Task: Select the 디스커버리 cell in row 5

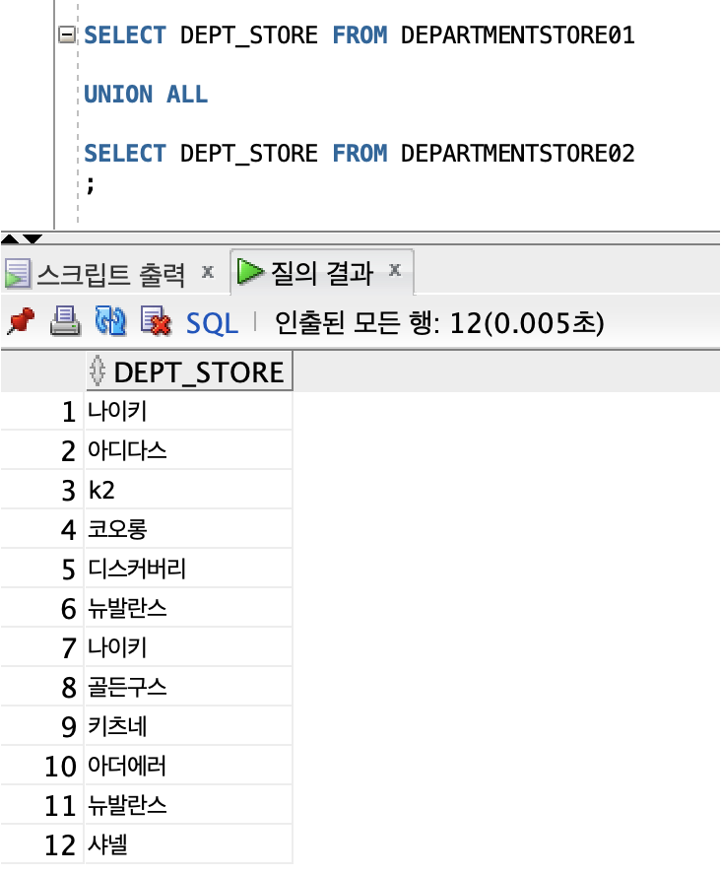Action: [188, 569]
